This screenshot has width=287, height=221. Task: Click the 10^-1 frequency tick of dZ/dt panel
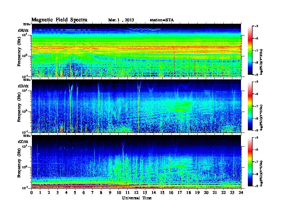(25, 188)
